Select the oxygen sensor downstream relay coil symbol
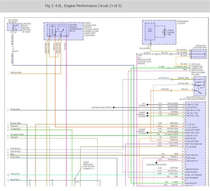 [x=52, y=31]
